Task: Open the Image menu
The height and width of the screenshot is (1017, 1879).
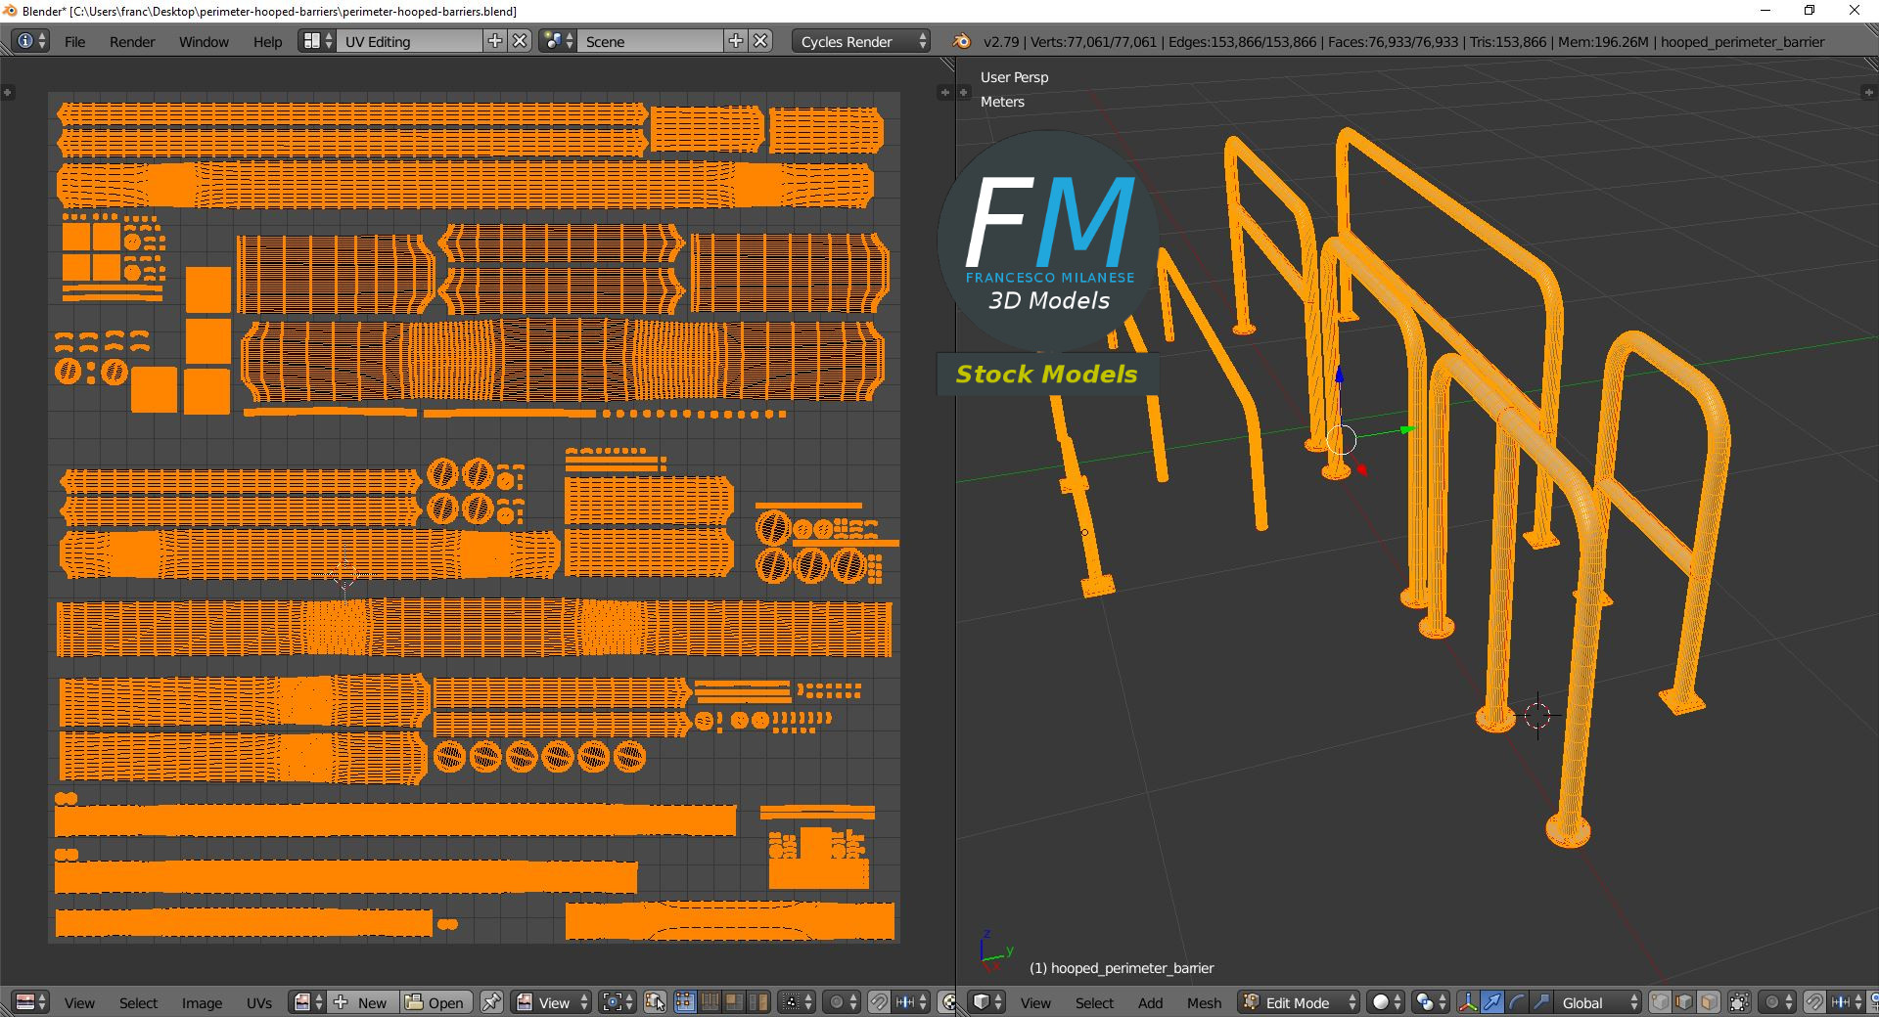Action: coord(202,1002)
